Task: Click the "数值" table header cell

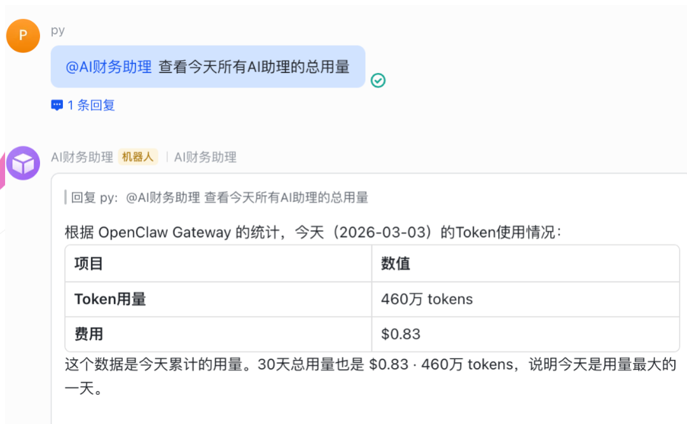Action: point(525,264)
